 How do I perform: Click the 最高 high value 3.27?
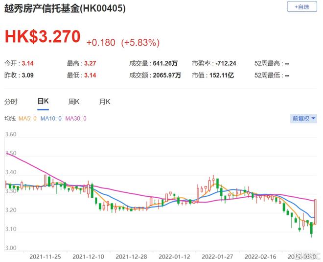[x=90, y=63]
